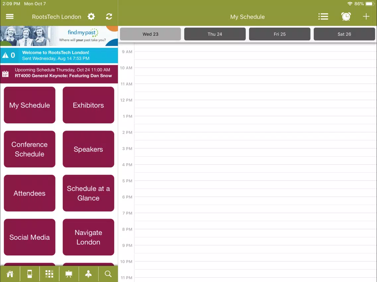Tap the person icon in bottom bar

89,274
